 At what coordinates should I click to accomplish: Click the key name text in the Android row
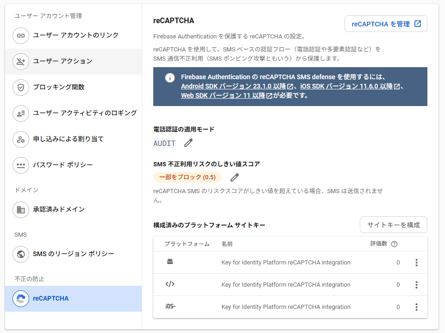(286, 263)
